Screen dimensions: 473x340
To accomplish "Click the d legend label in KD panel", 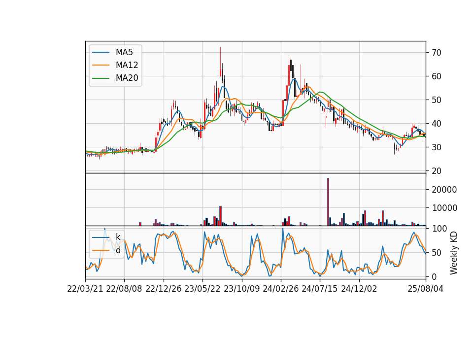I will click(118, 250).
